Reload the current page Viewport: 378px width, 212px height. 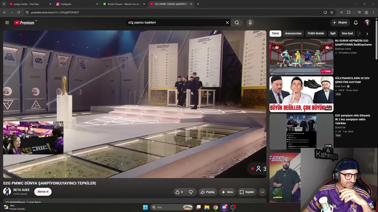[x=19, y=12]
